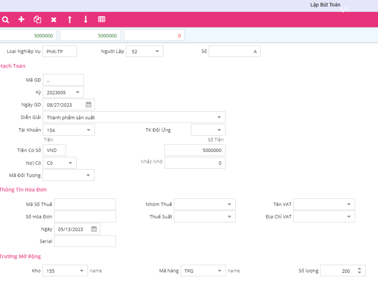
Task: Open the Kỳ period dropdown
Action: tap(77, 92)
